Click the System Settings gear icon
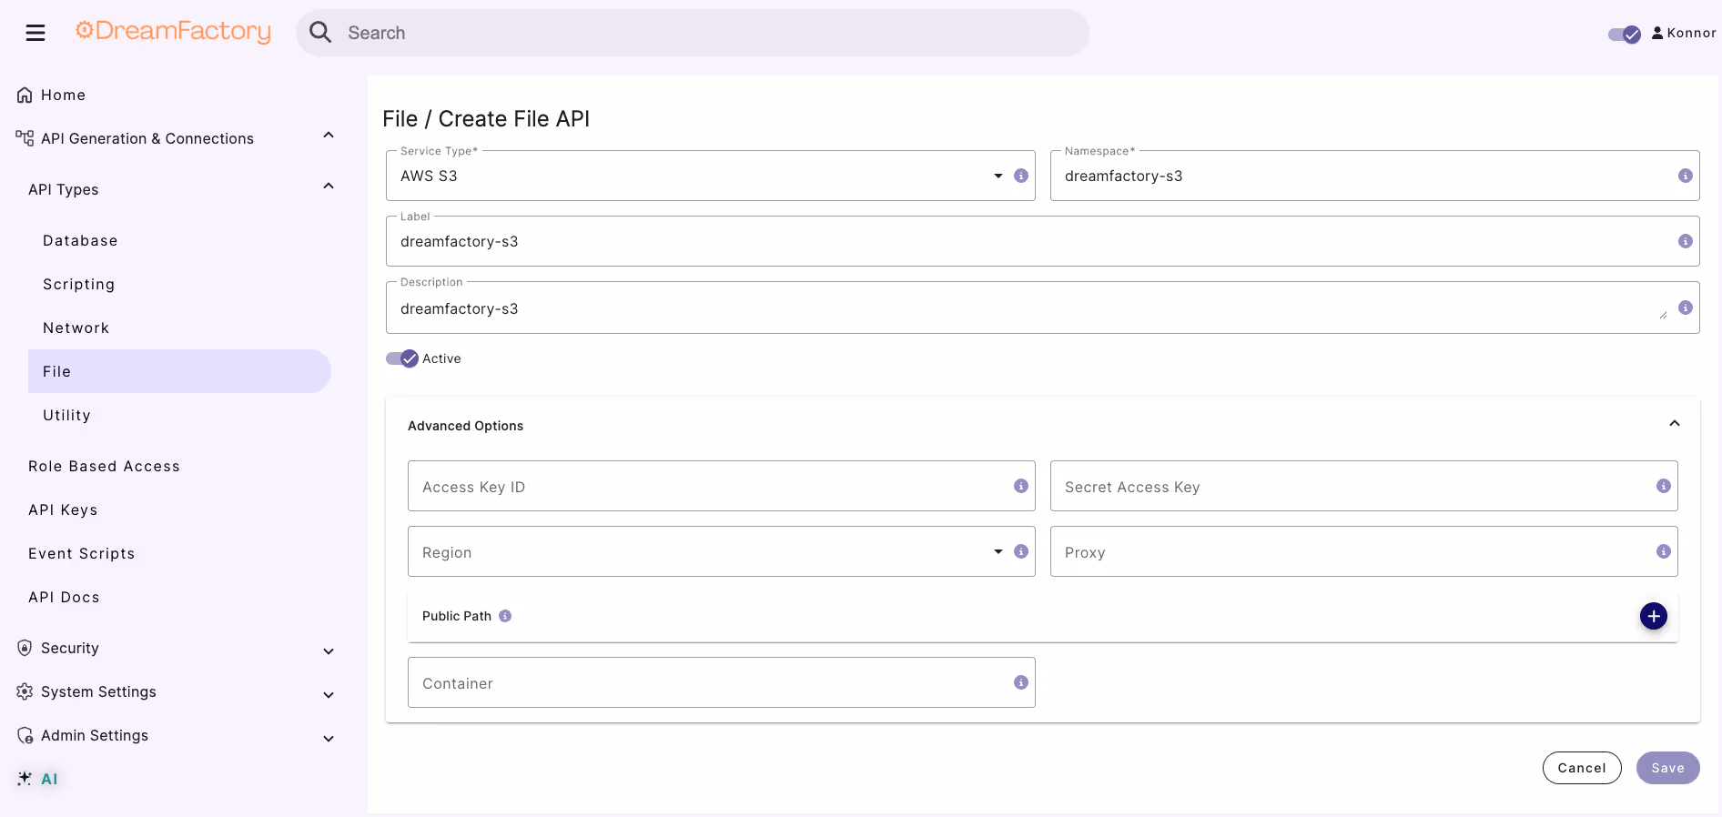The height and width of the screenshot is (817, 1722). click(x=25, y=691)
